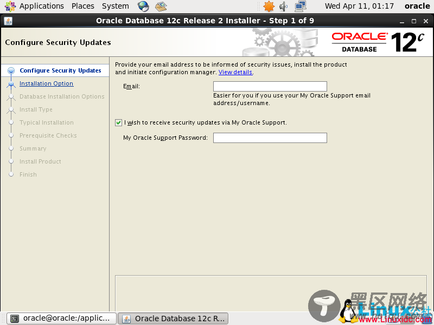The image size is (434, 325).
Task: Click the Java icon in taskbar item
Action: point(126,318)
